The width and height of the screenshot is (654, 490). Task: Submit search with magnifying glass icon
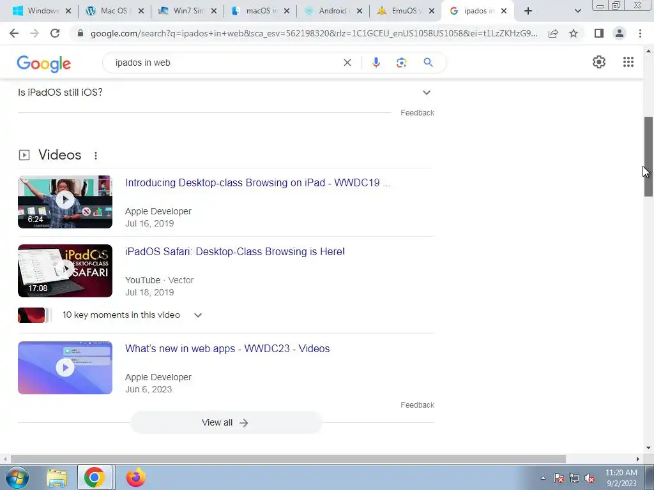pos(428,63)
